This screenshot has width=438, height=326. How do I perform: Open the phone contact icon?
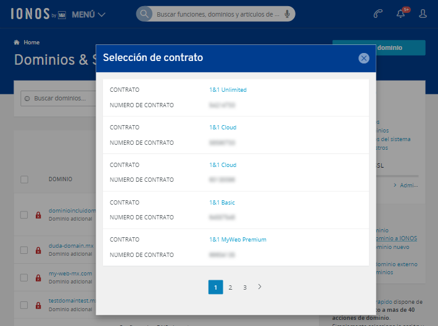tap(378, 14)
